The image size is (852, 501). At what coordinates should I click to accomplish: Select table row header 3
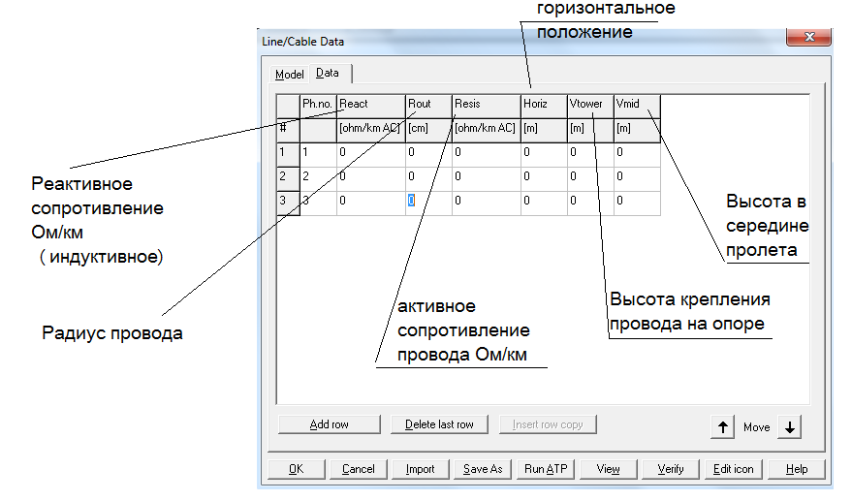click(288, 204)
